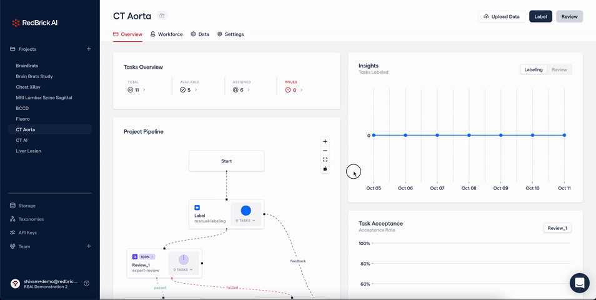Viewport: 596px width, 300px height.
Task: Click the badge icon next to CT Aorta title
Action: click(162, 16)
